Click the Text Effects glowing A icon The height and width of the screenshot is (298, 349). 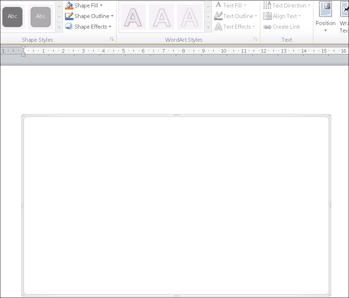point(218,27)
